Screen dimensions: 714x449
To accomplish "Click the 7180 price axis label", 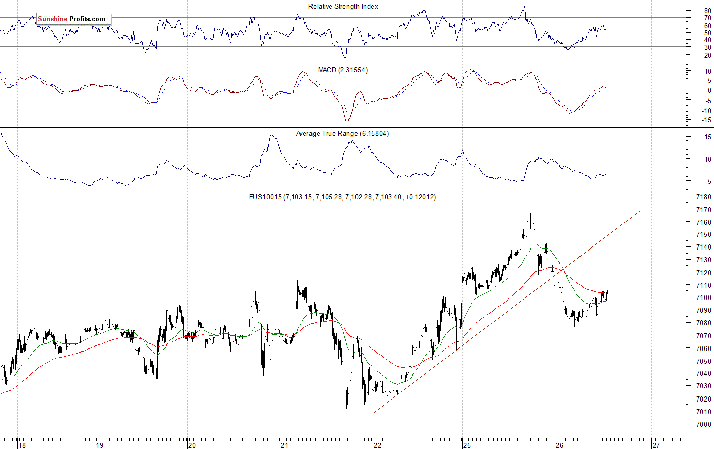I will coord(704,197).
